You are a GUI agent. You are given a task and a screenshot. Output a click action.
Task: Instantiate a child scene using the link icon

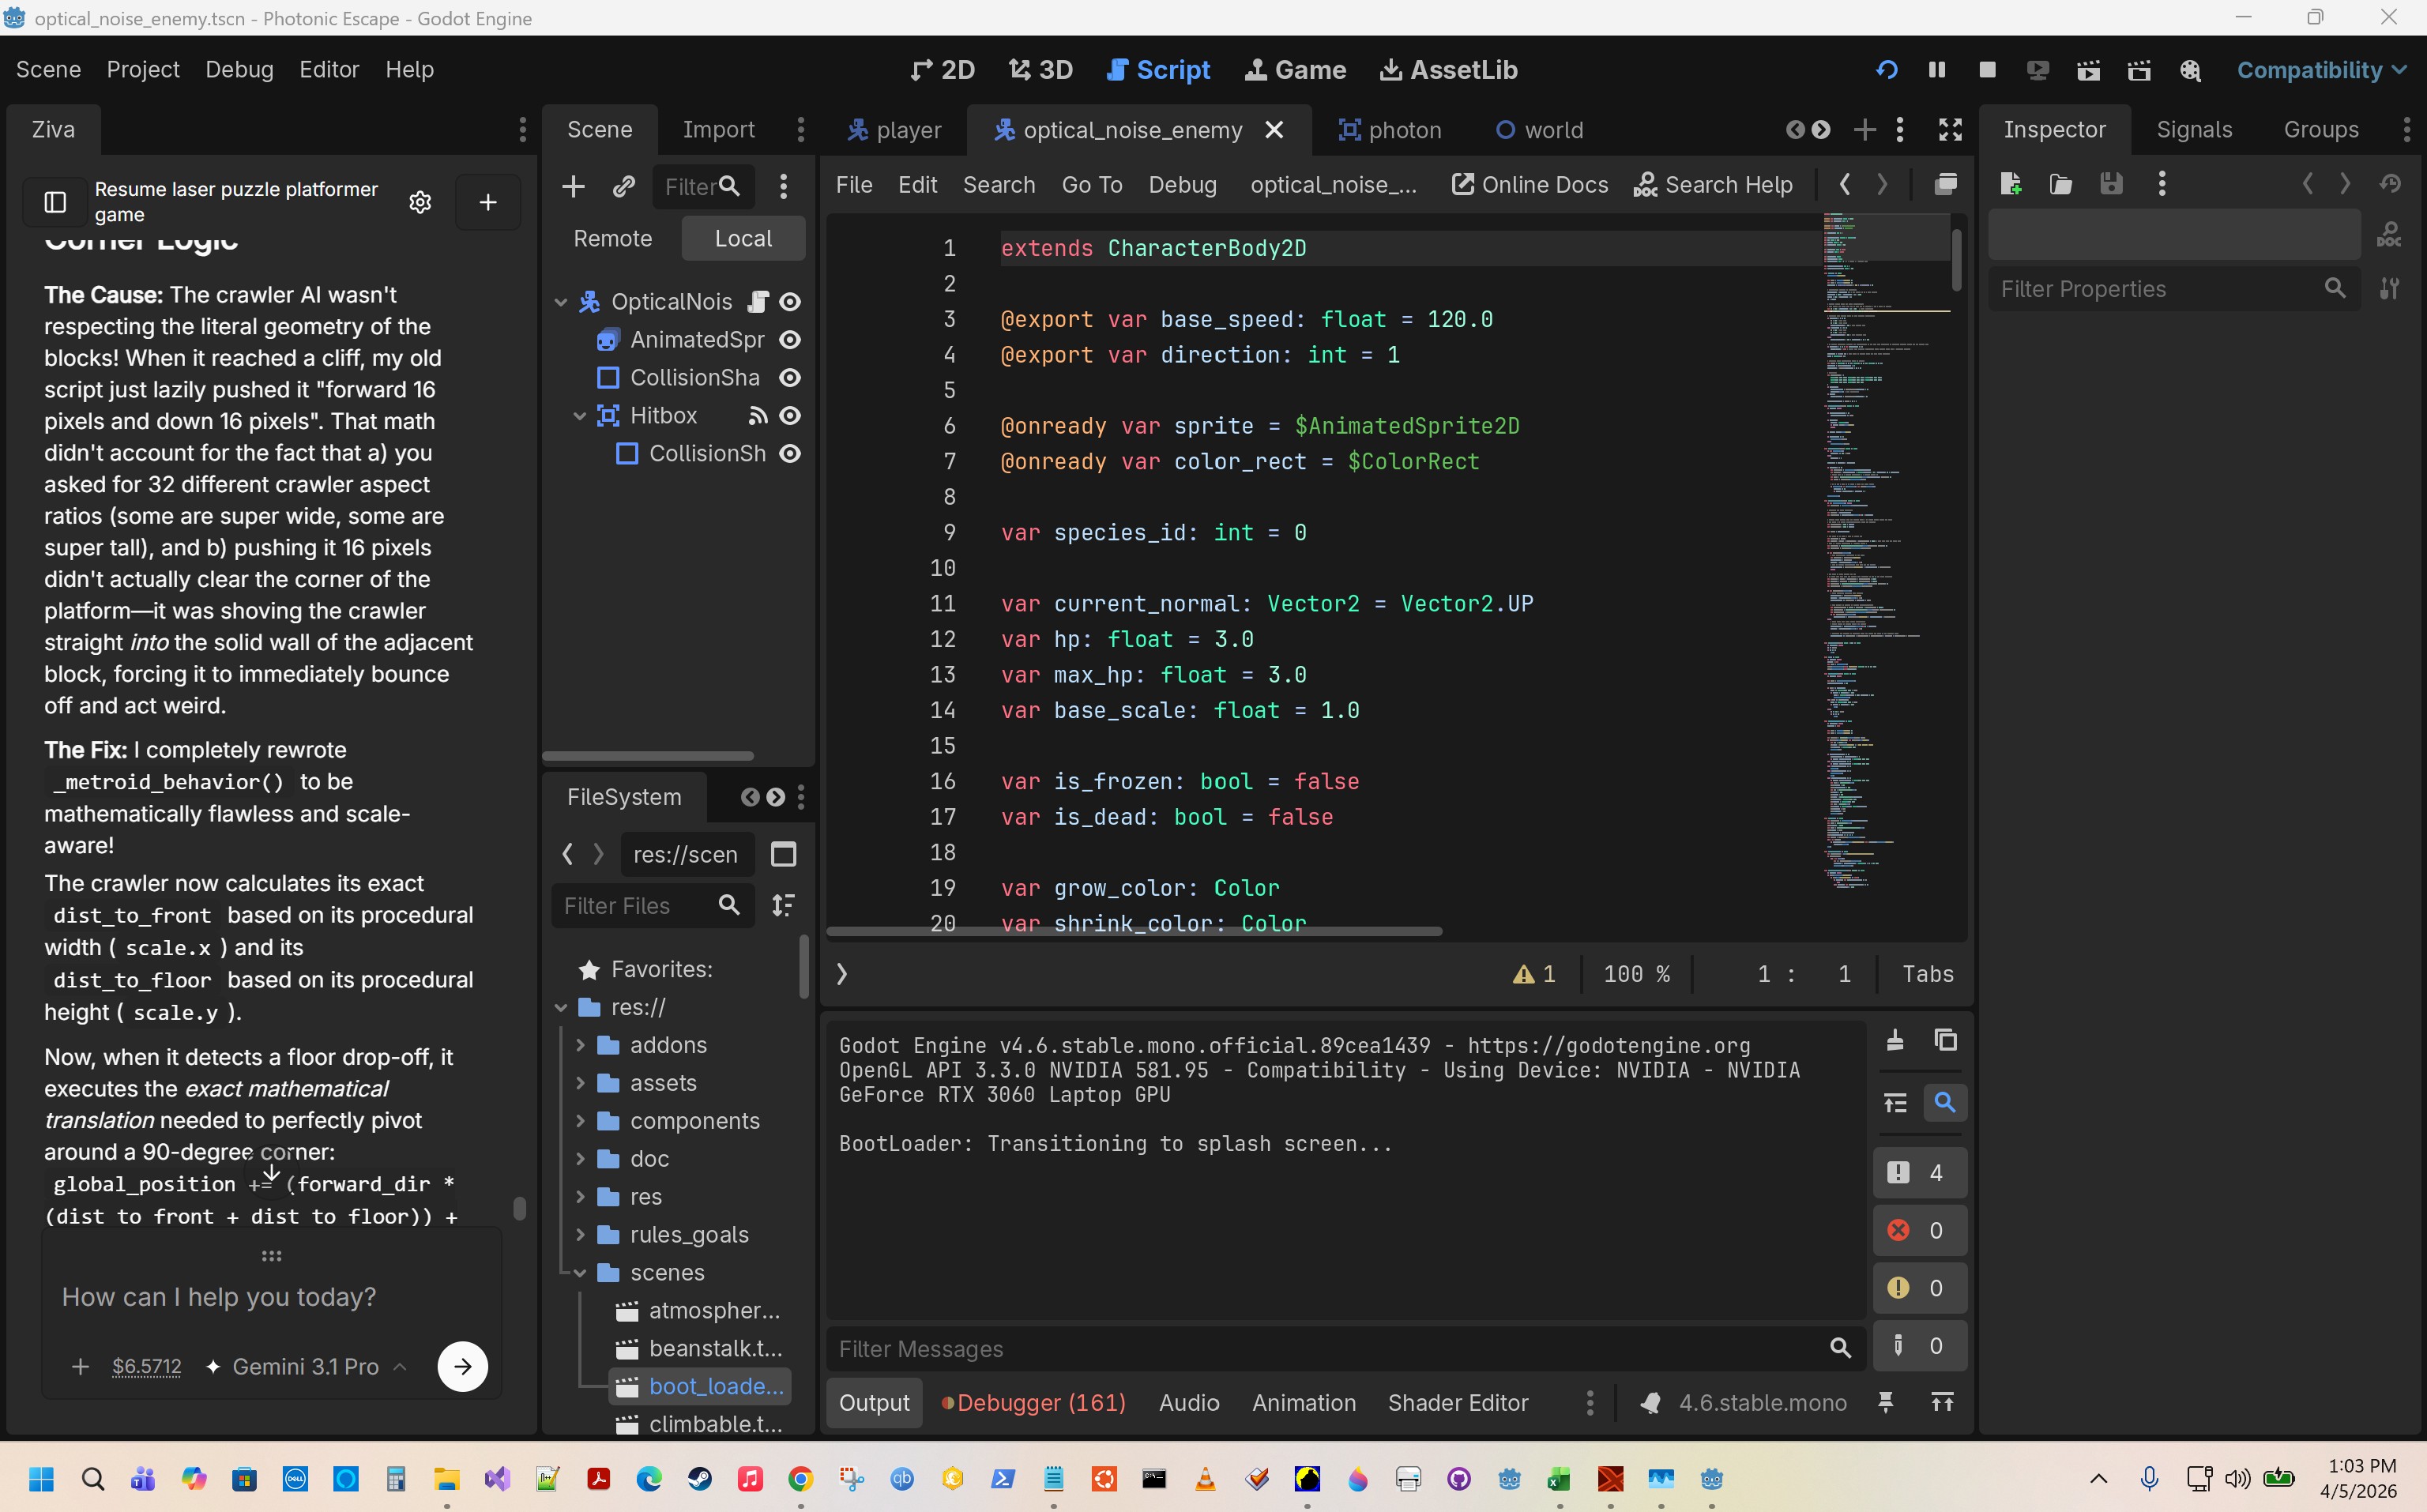coord(624,186)
